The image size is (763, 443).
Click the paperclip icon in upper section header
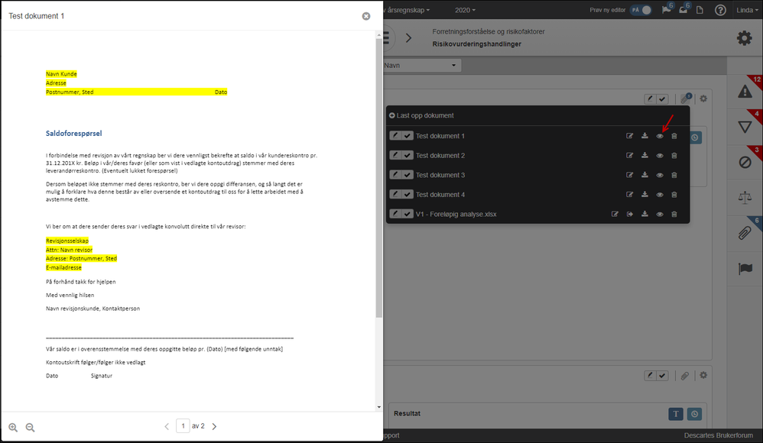(686, 99)
